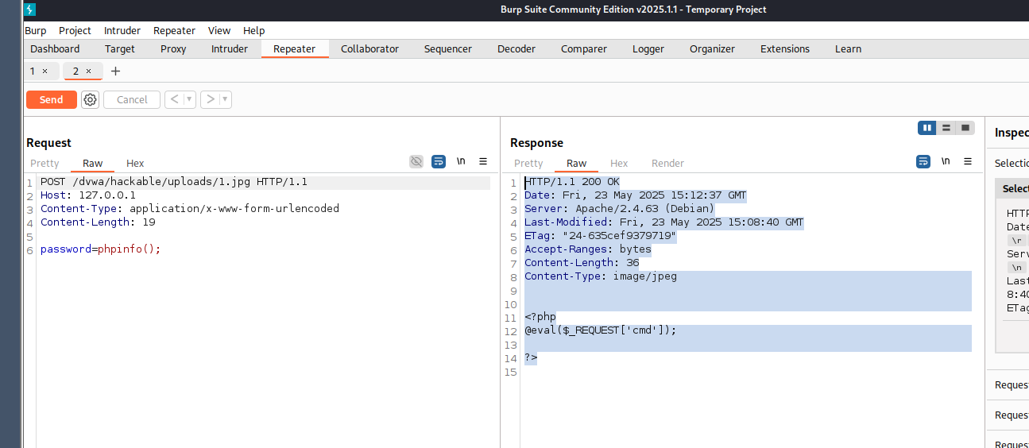Click the ETag response header line
Screen dimensions: 1029x448
(600, 236)
